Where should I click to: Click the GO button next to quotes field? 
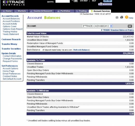coord(76,1)
